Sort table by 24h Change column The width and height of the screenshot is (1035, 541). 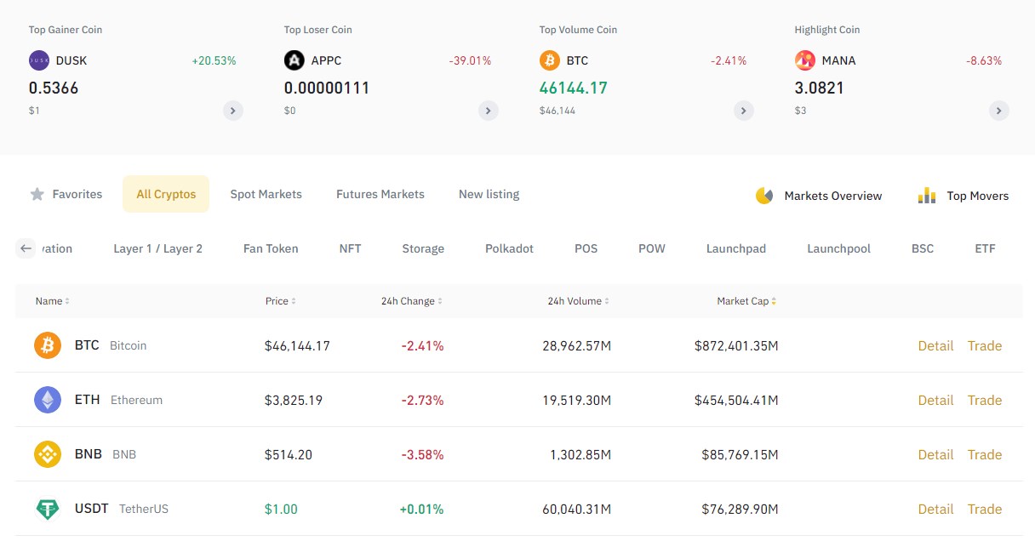[412, 301]
